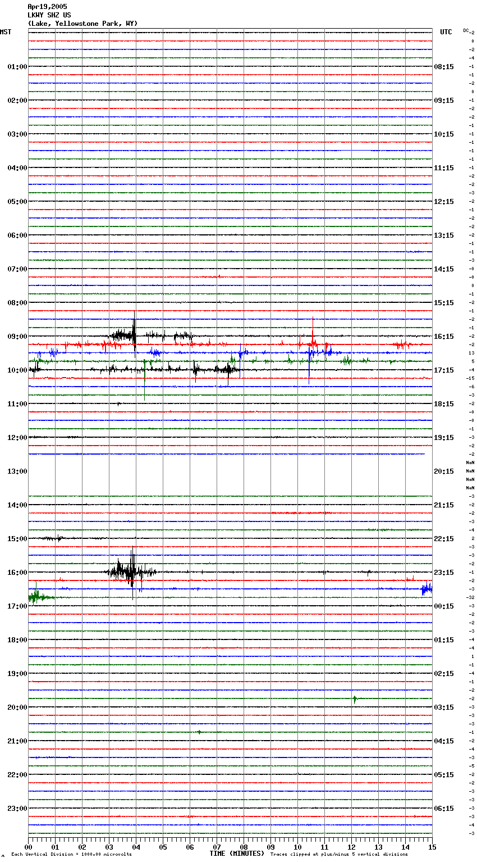Select the MST '02:00' hour label
Image resolution: width=477 pixels, height=862 pixels.
tap(17, 101)
